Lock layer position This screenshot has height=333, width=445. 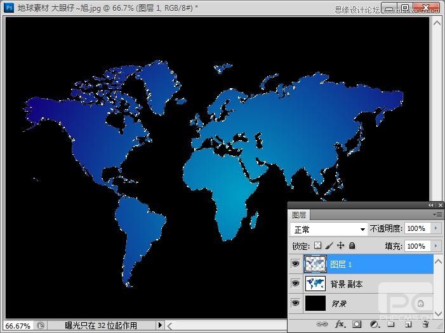[340, 245]
